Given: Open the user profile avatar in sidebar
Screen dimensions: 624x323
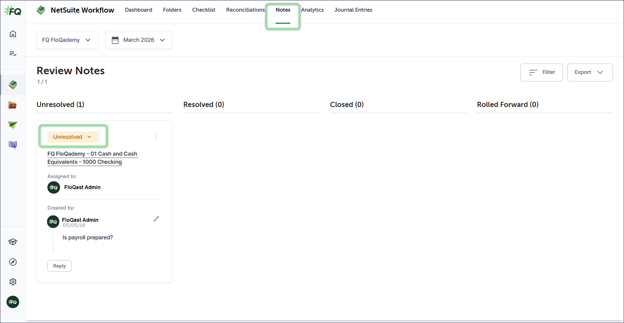Looking at the screenshot, I should click(13, 302).
